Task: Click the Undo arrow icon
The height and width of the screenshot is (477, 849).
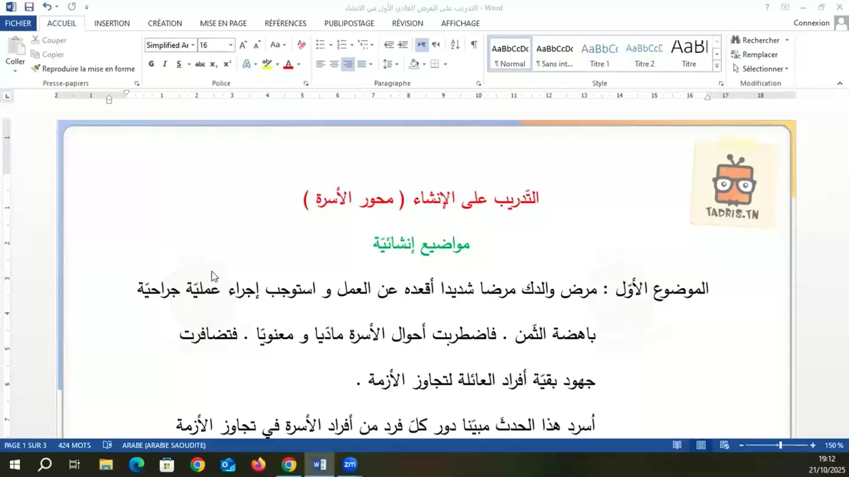Action: point(47,7)
